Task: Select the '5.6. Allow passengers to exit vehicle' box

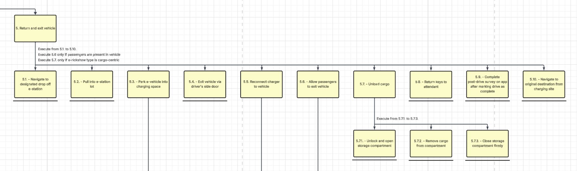Action: (318, 84)
